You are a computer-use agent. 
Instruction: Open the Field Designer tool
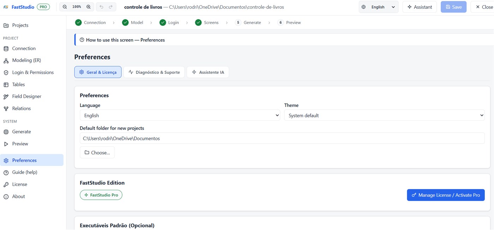pyautogui.click(x=32, y=96)
